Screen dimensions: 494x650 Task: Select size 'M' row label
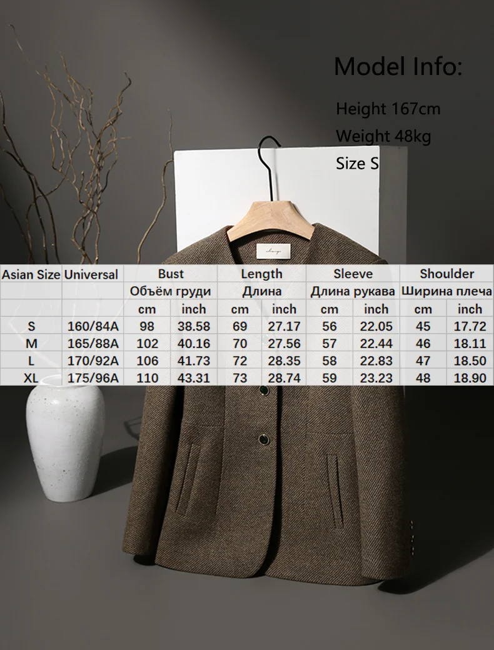31,344
